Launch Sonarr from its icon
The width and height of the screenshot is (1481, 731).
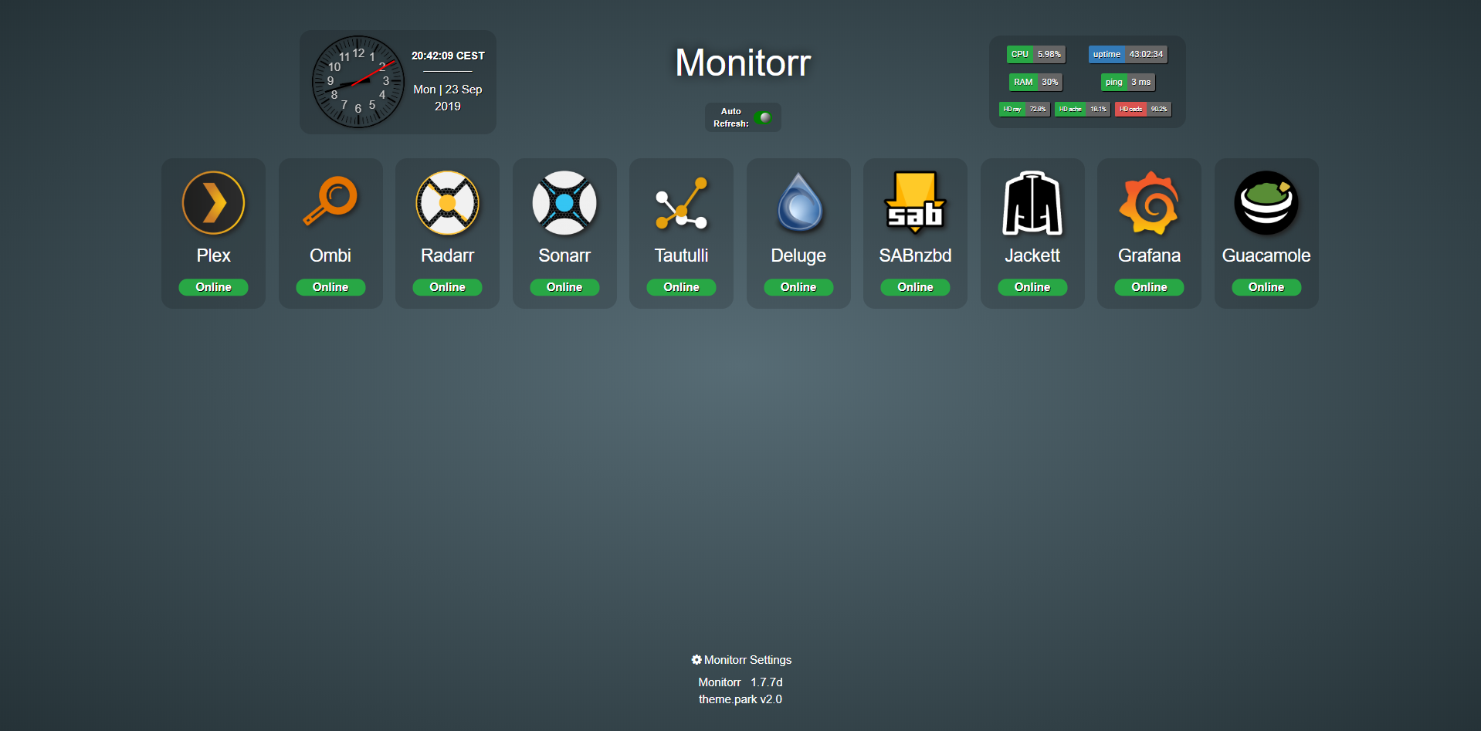564,203
